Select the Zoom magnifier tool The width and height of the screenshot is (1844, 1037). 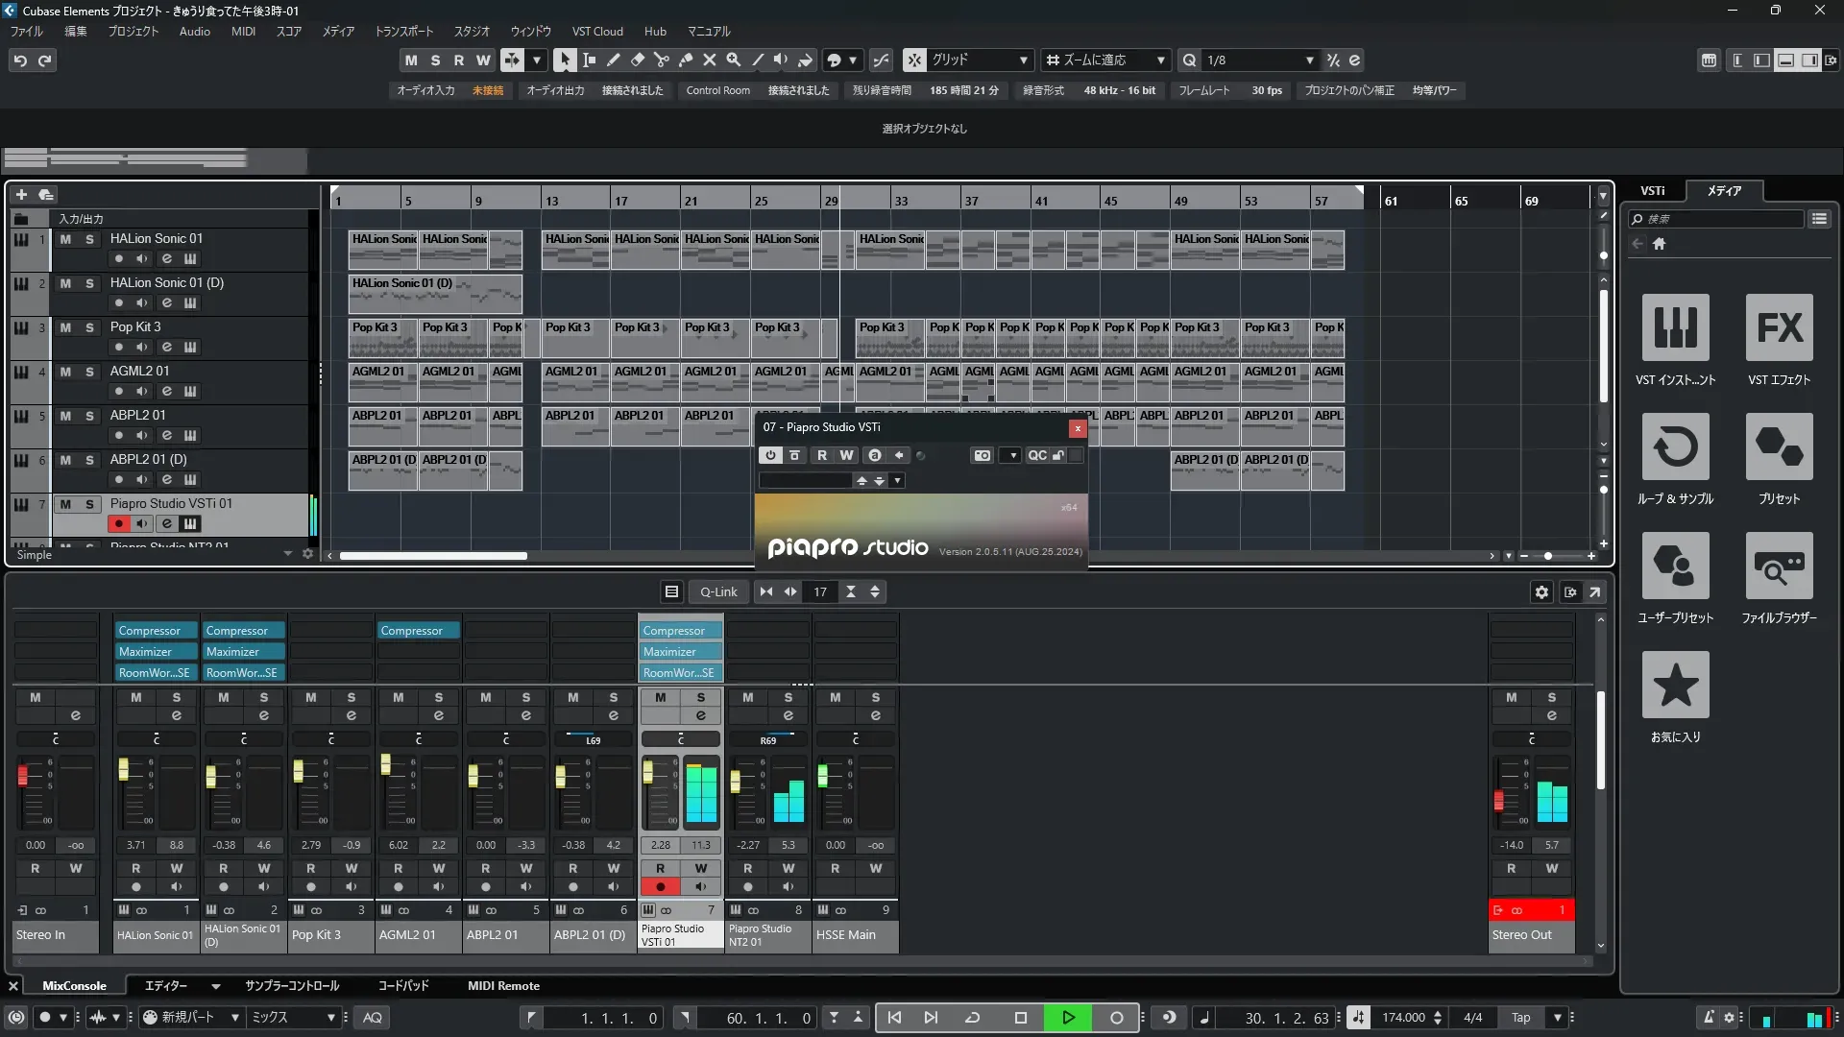point(734,60)
